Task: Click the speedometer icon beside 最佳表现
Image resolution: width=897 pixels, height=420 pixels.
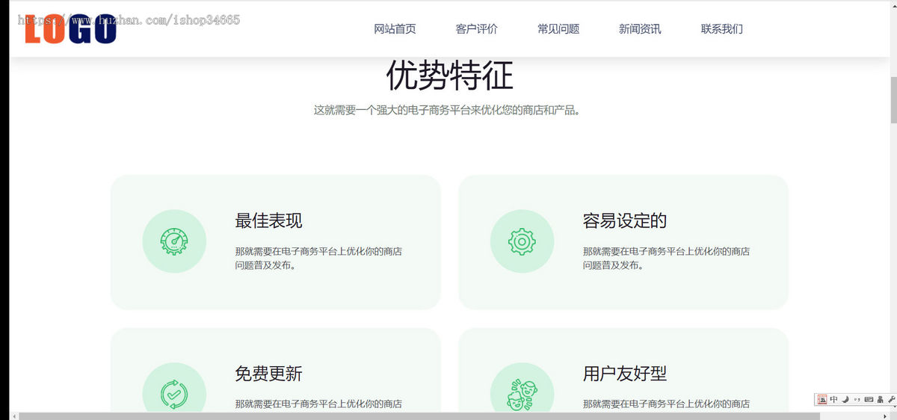Action: coord(174,241)
